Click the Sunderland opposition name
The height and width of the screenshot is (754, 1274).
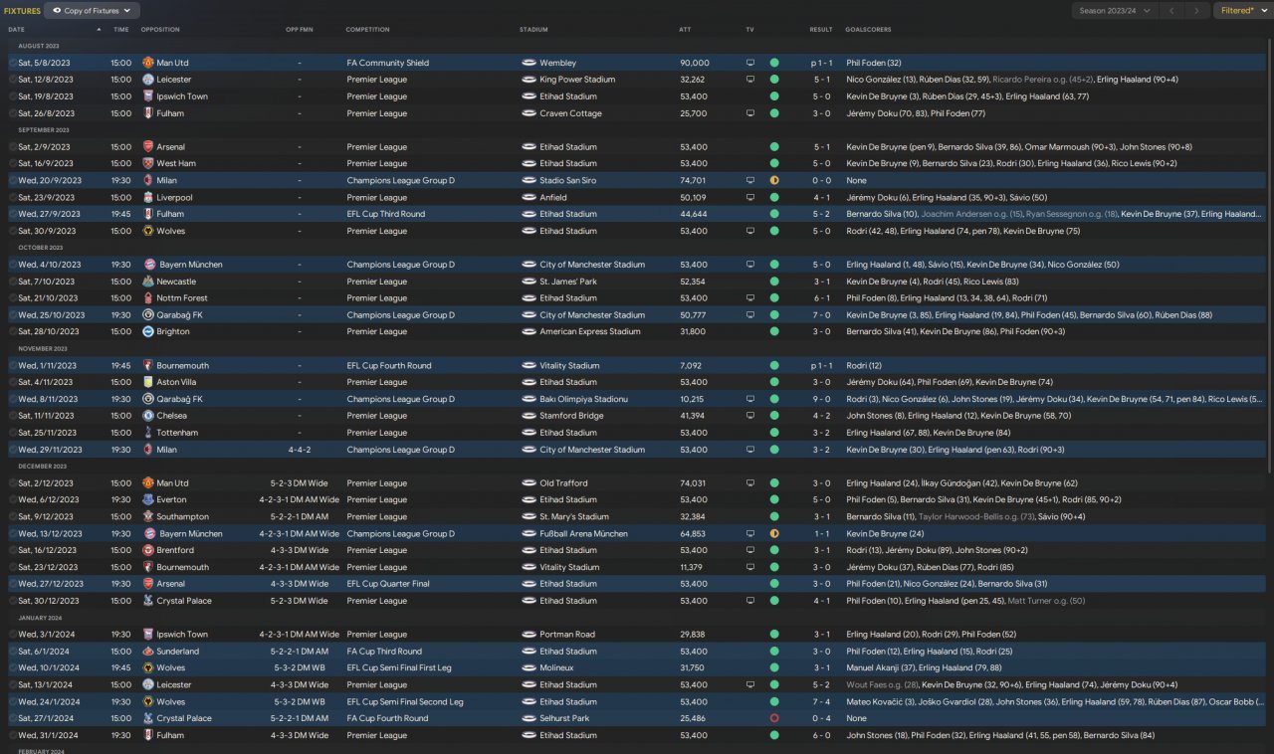[177, 652]
